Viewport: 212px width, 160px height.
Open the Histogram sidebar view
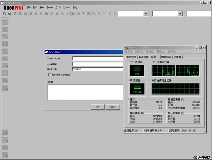click(5, 133)
